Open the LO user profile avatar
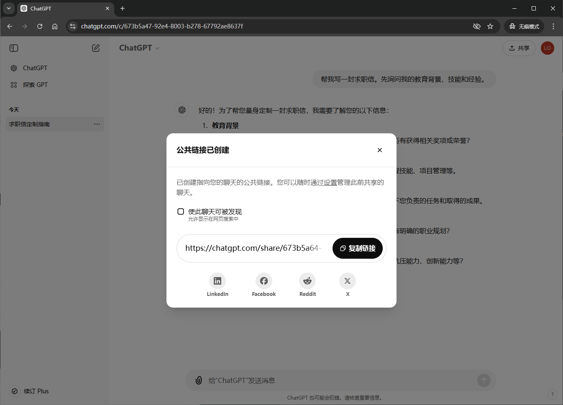Image resolution: width=563 pixels, height=405 pixels. click(547, 48)
